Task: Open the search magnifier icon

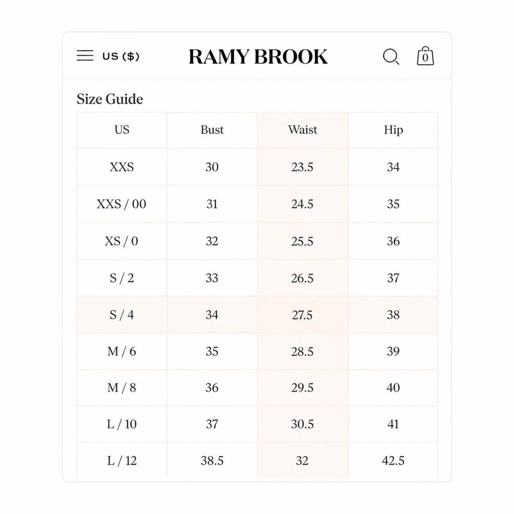Action: pos(391,57)
